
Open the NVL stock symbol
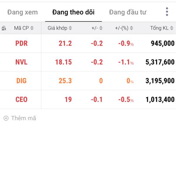click(x=21, y=62)
